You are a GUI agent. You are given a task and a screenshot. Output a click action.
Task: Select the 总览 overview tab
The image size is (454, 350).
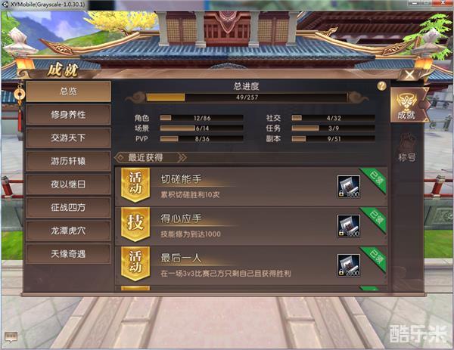click(68, 91)
